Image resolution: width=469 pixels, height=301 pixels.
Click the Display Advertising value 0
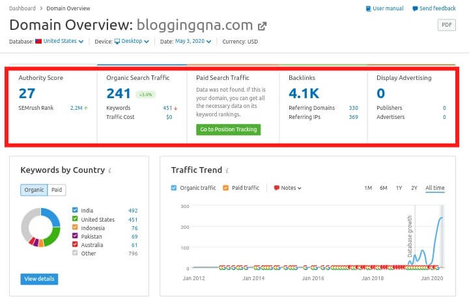(x=381, y=94)
